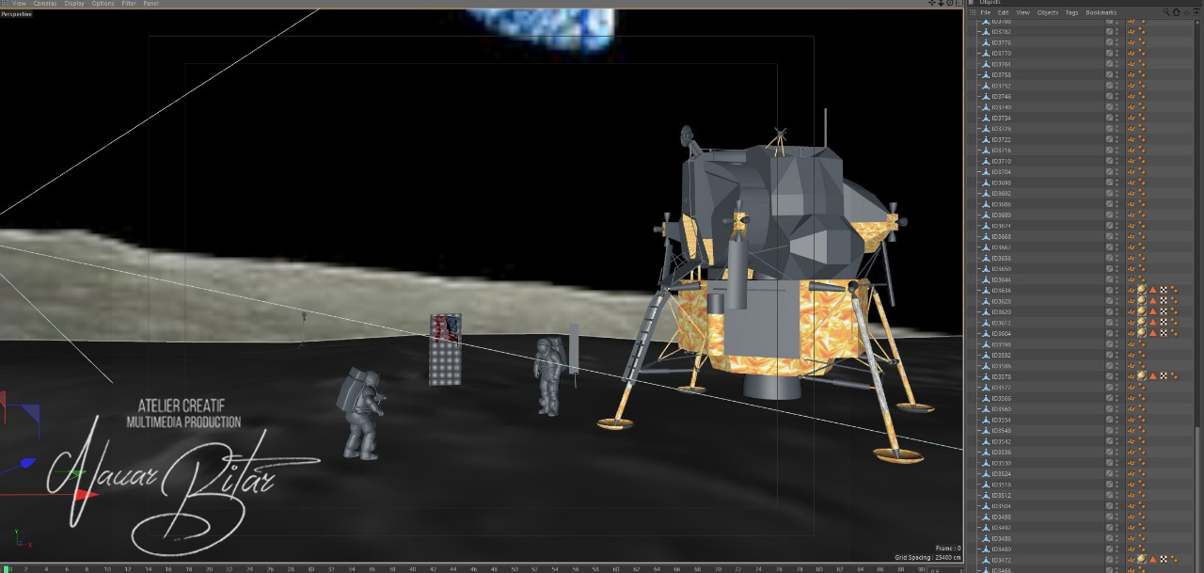1204x573 pixels.
Task: Click the material tag sphere on ID3636
Action: coord(1142,290)
